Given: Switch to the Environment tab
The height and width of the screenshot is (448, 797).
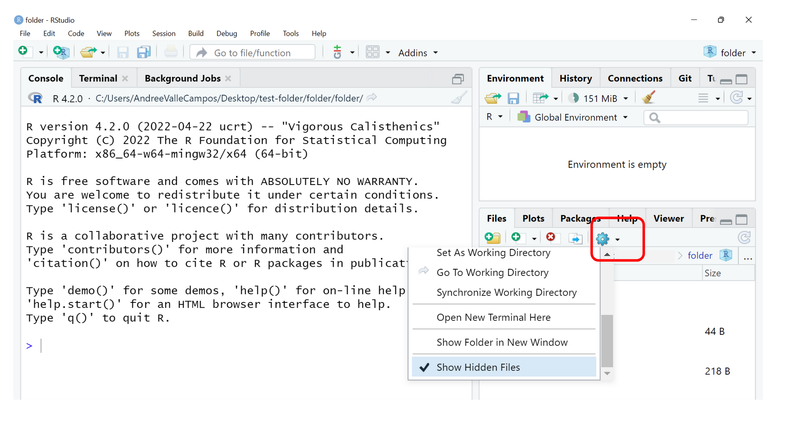Looking at the screenshot, I should (515, 78).
